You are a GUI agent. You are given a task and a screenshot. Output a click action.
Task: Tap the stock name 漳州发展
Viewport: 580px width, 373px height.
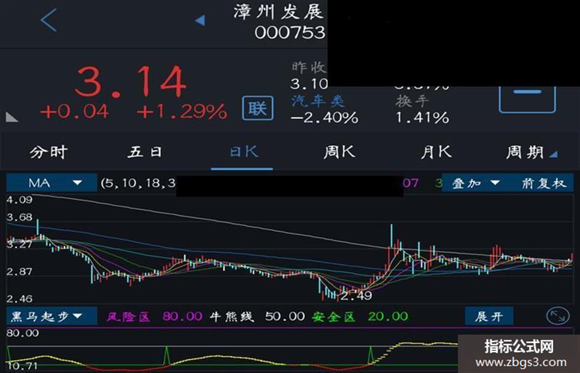pyautogui.click(x=279, y=12)
